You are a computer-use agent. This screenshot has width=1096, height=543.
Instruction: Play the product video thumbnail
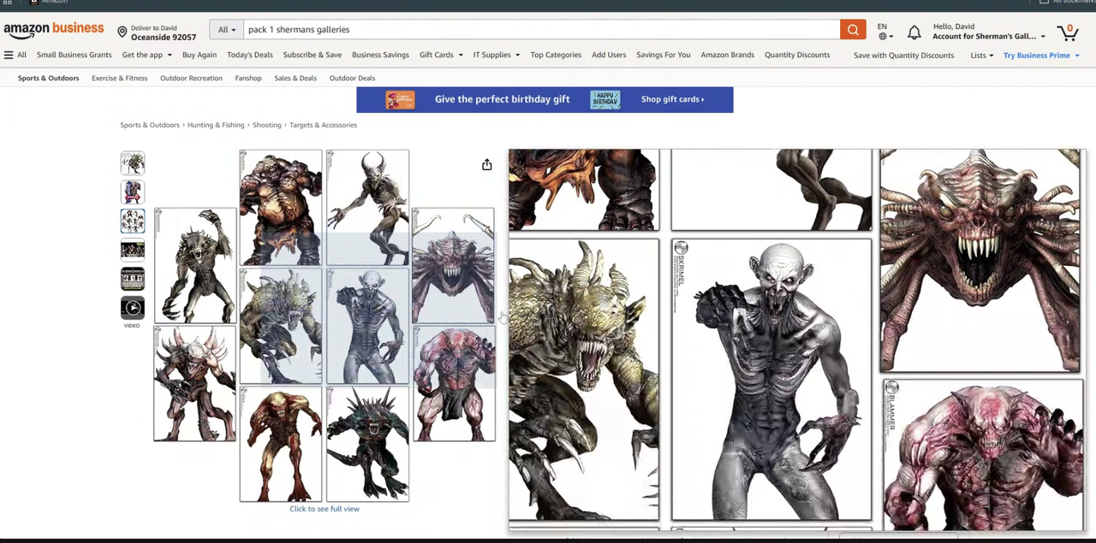pos(132,308)
